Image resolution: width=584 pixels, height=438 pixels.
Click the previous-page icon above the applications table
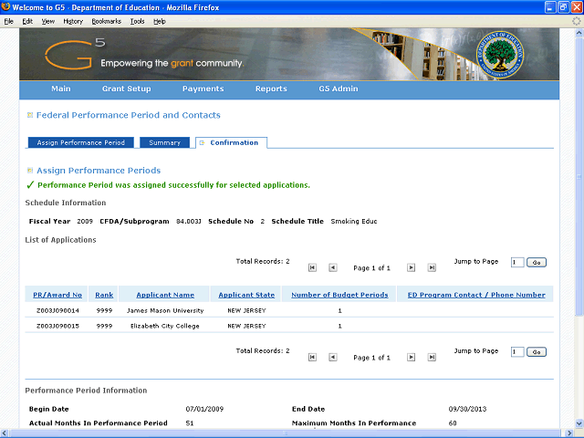pos(332,267)
